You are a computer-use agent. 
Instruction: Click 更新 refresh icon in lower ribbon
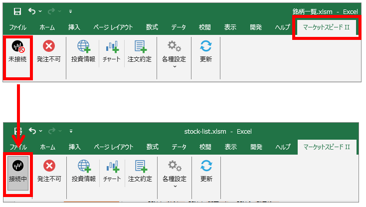[206, 172]
